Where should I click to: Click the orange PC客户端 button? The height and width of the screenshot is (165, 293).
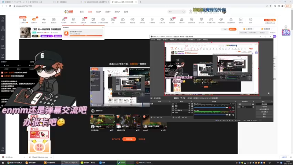click(x=270, y=20)
